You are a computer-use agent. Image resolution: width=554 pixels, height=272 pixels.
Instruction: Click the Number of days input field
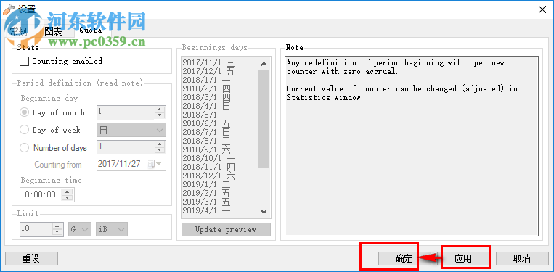126,147
